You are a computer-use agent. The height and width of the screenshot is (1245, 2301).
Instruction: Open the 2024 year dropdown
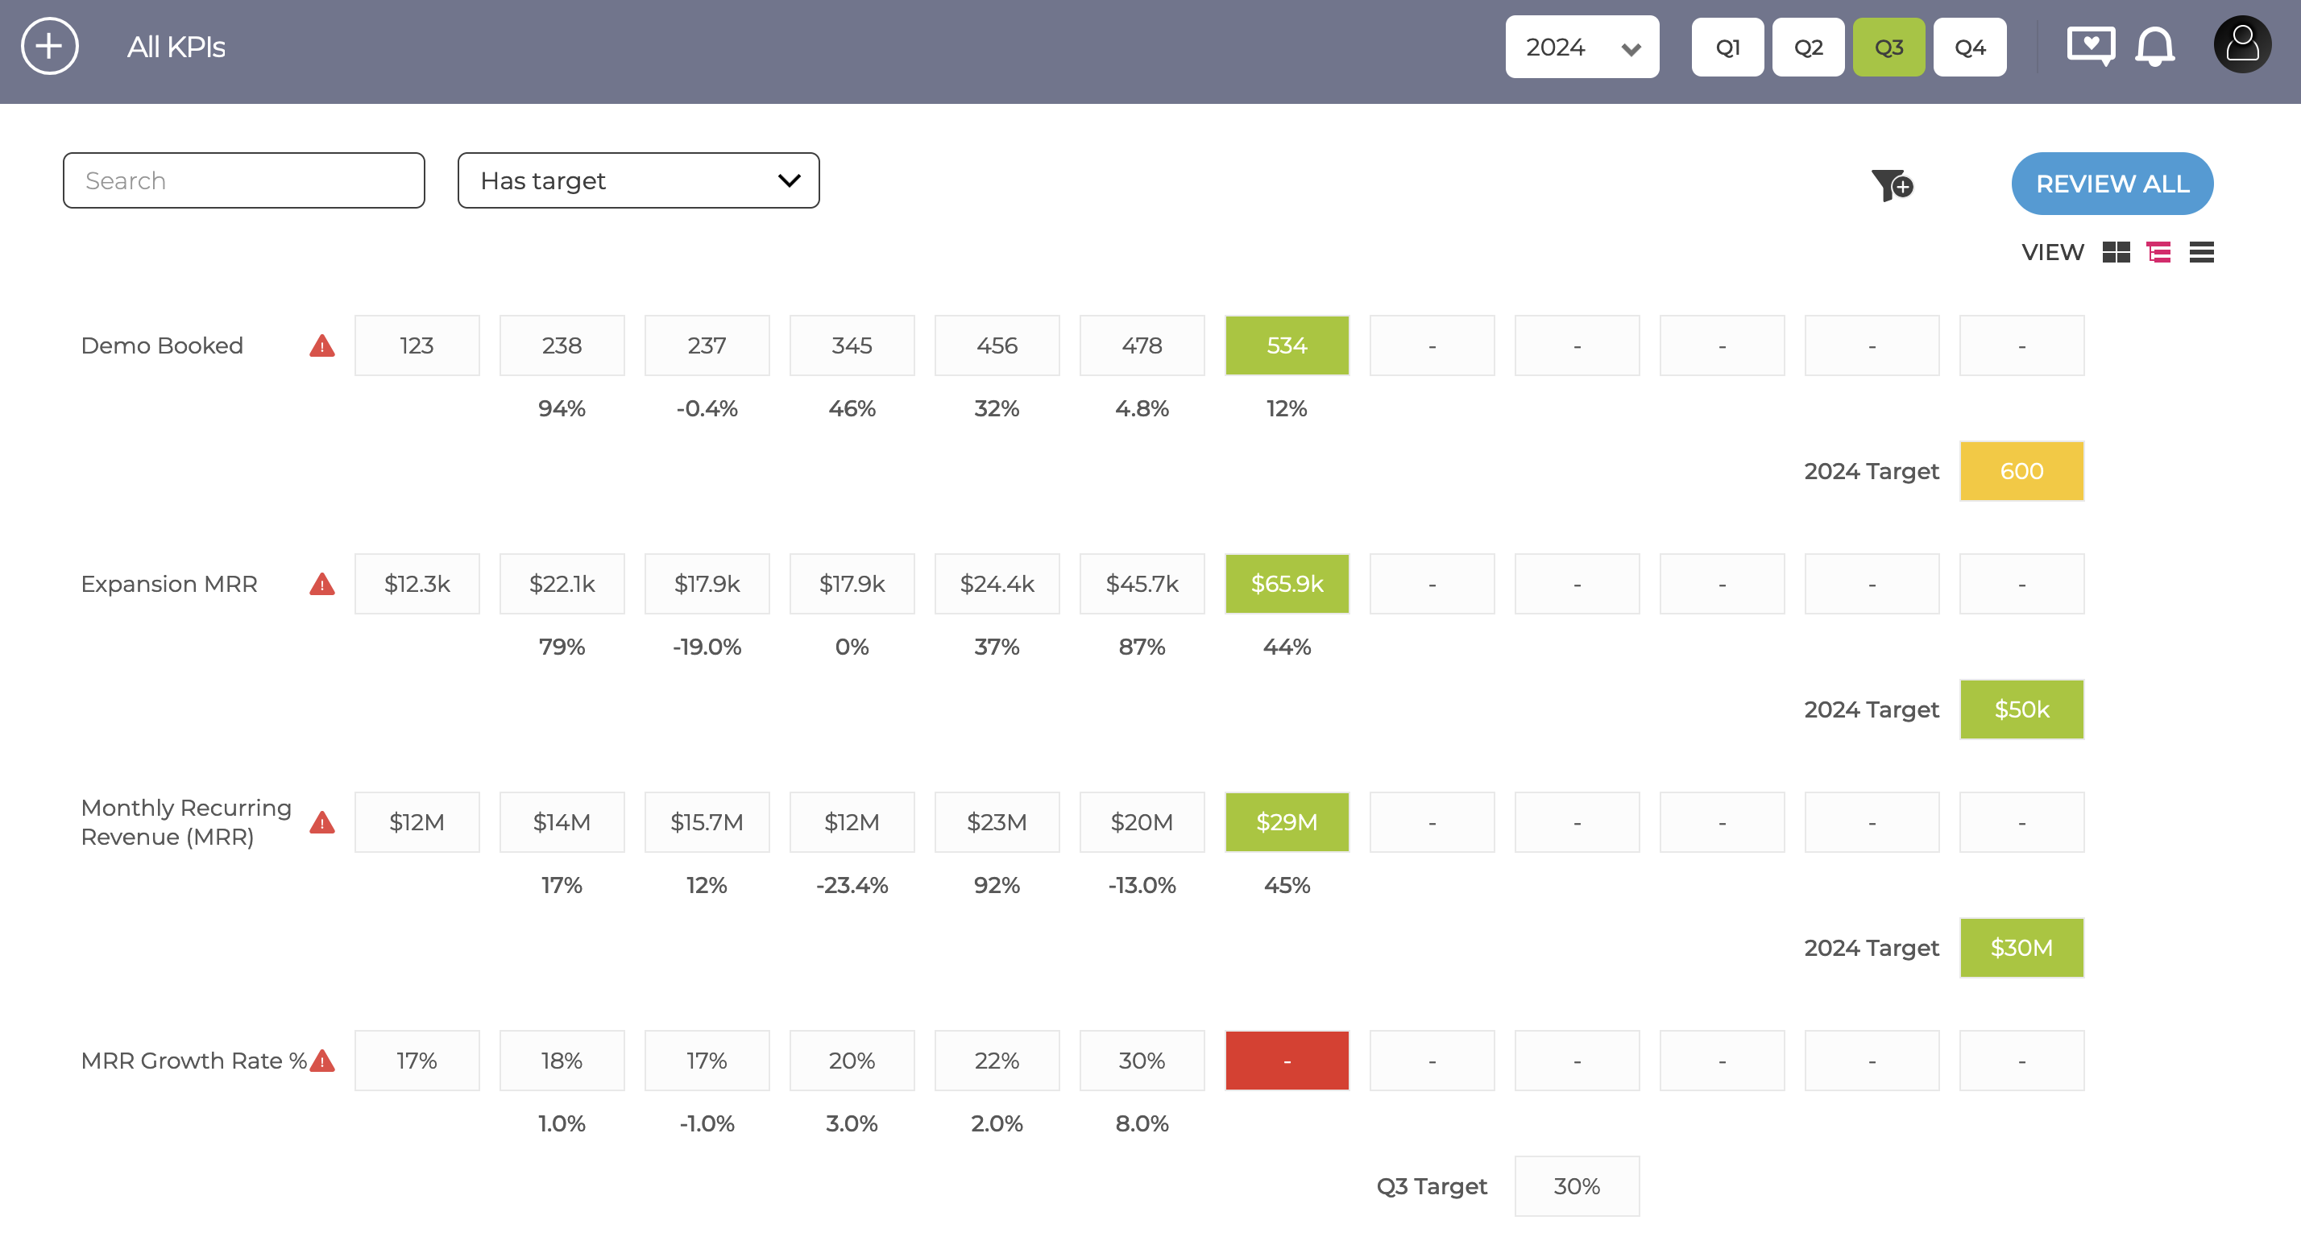coord(1582,47)
